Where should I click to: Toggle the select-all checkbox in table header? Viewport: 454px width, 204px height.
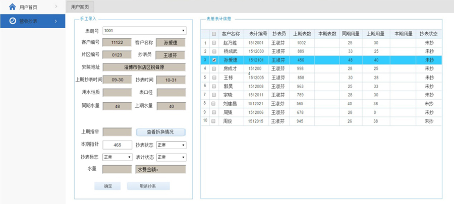coord(214,34)
